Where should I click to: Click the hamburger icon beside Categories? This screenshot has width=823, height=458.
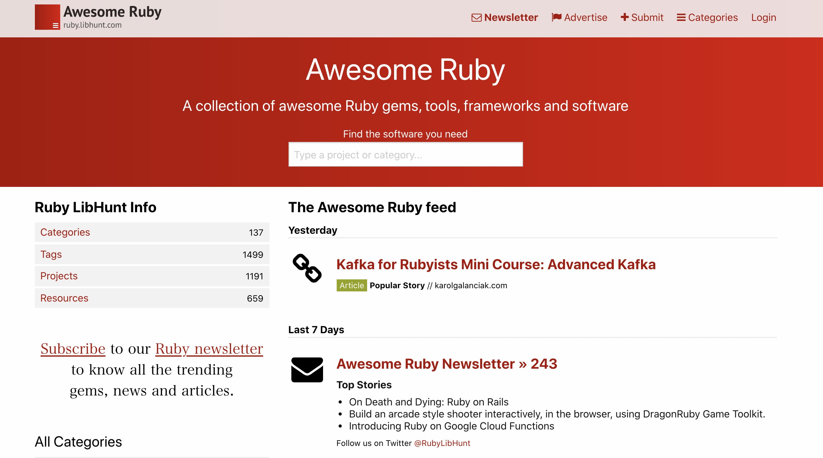click(x=681, y=17)
